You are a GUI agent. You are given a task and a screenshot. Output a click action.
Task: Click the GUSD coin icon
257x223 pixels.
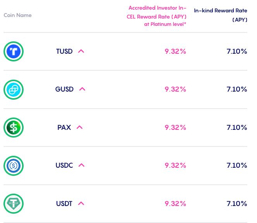[x=14, y=90]
